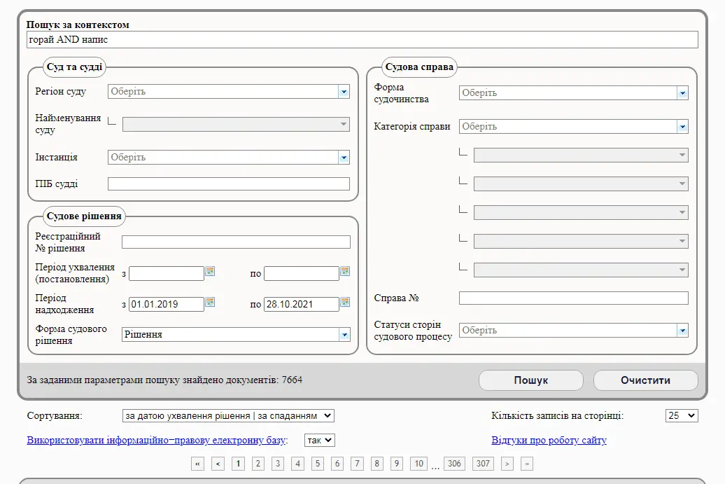
Task: Focus the ПІБ судді input field
Action: coord(228,184)
